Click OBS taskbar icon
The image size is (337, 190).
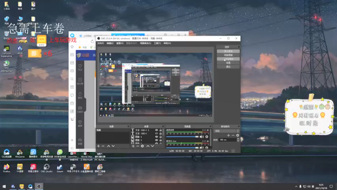click(x=39, y=187)
